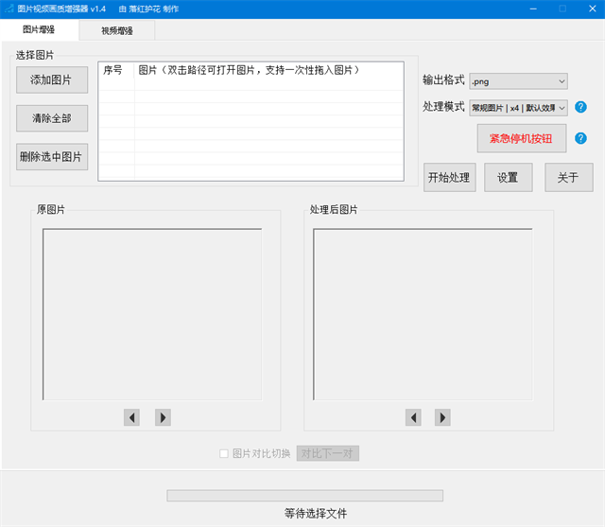Show previous image under 处理后图片 preview

click(413, 417)
